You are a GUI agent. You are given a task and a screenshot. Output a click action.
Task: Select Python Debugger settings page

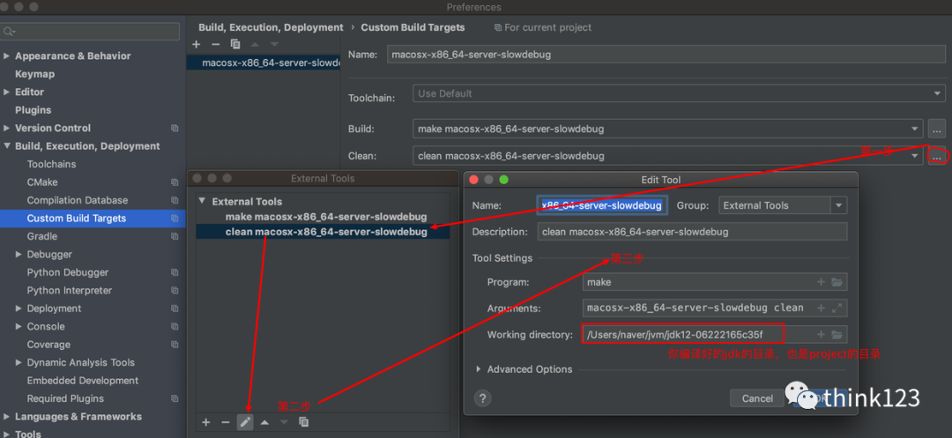pyautogui.click(x=67, y=272)
